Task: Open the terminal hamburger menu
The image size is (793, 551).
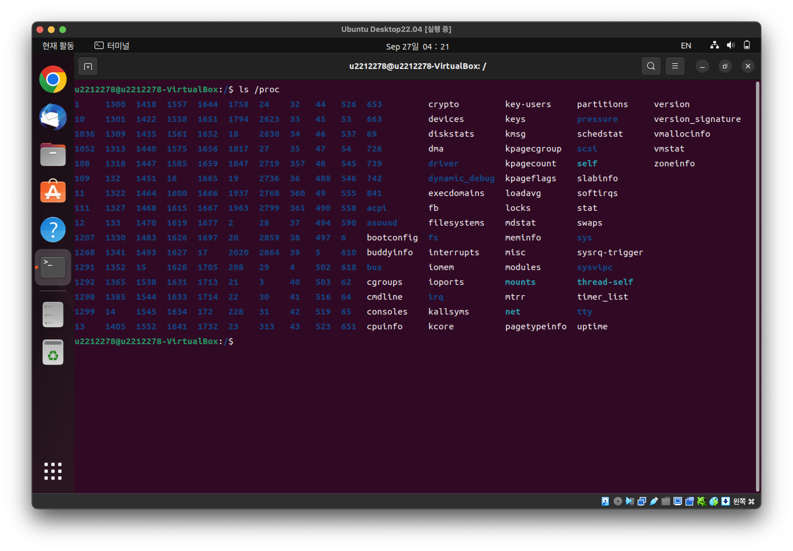Action: pyautogui.click(x=675, y=66)
